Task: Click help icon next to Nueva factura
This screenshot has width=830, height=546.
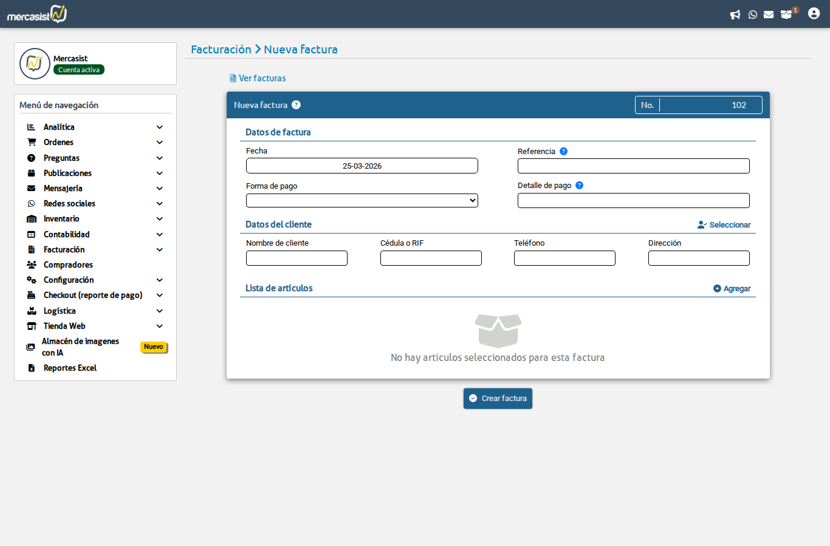Action: coord(296,105)
